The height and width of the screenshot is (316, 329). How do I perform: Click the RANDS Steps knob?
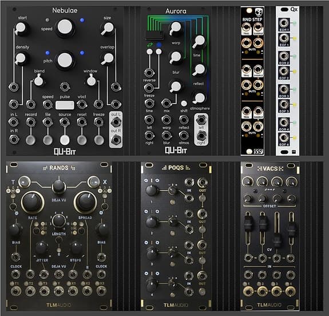(x=76, y=248)
